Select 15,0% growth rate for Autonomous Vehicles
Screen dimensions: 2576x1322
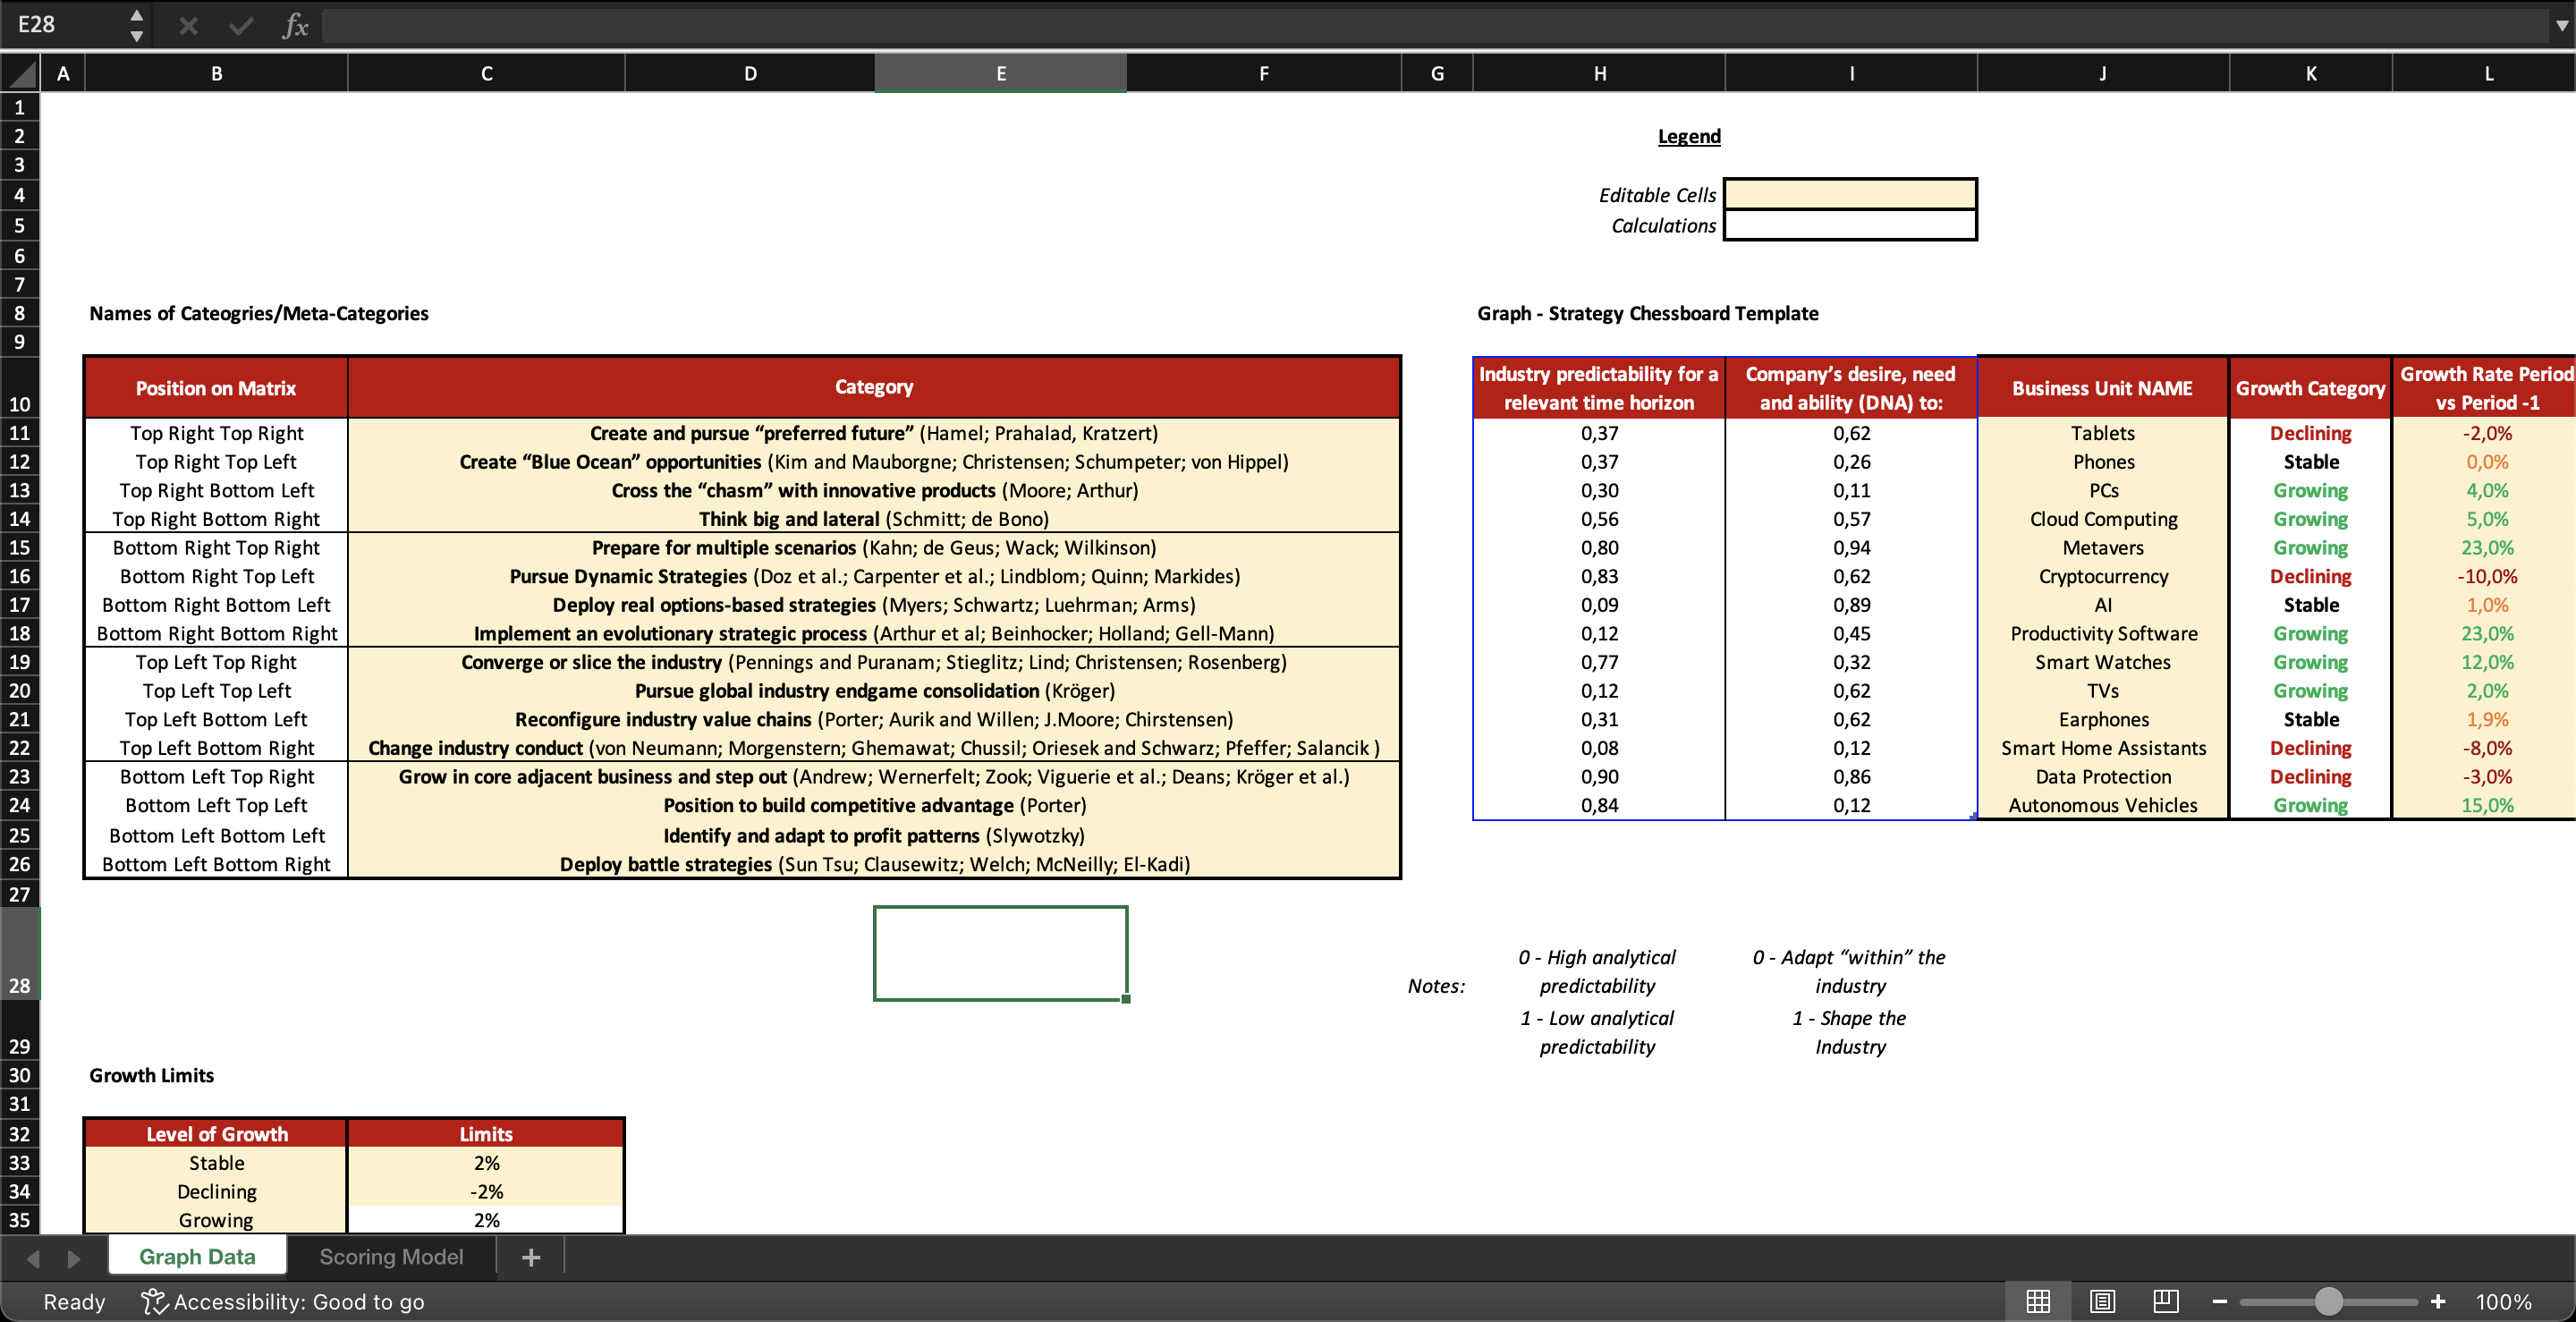tap(2486, 805)
